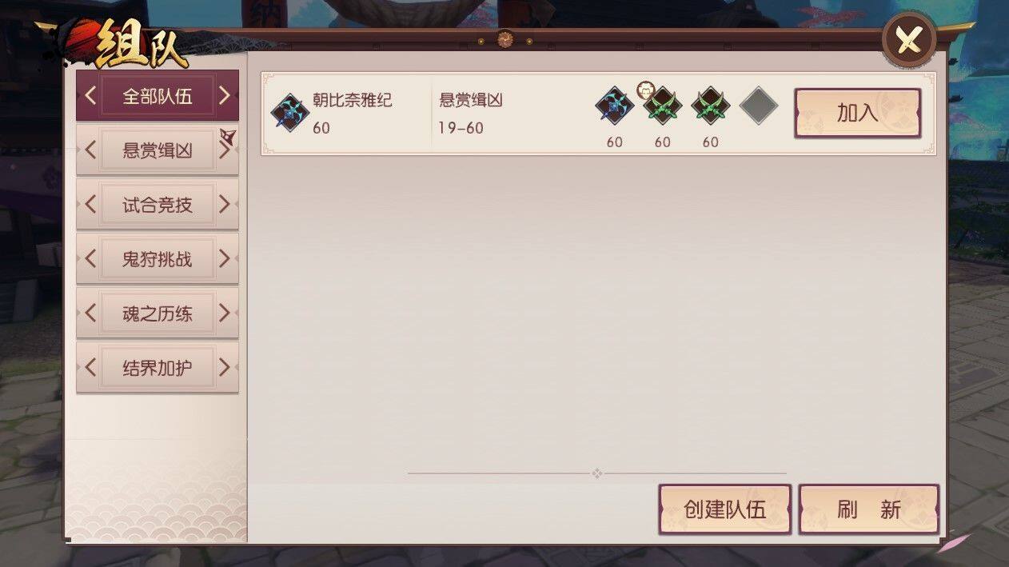Screen dimensions: 1009x567
Task: Expand right arrow on 悬赏缉凶
Action: pyautogui.click(x=224, y=150)
